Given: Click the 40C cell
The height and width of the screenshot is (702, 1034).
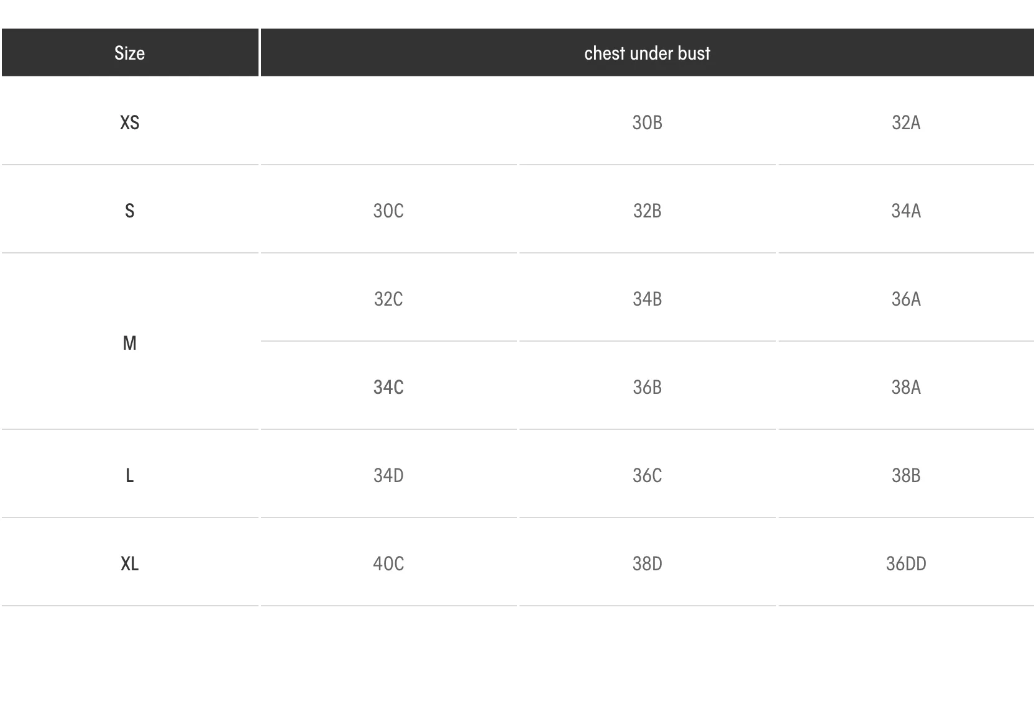Looking at the screenshot, I should point(388,563).
